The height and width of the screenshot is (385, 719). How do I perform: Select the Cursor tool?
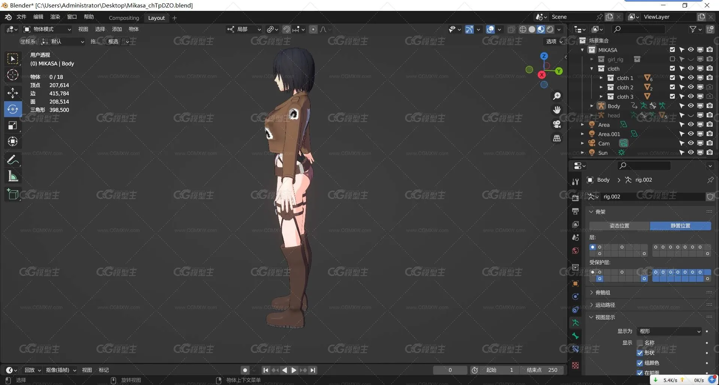[x=13, y=75]
